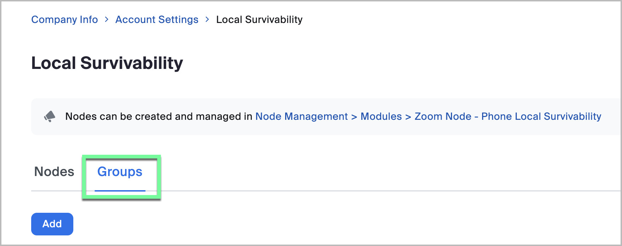Go back to Company Info breadcrumb
Screen dimensions: 622x246
[x=64, y=19]
